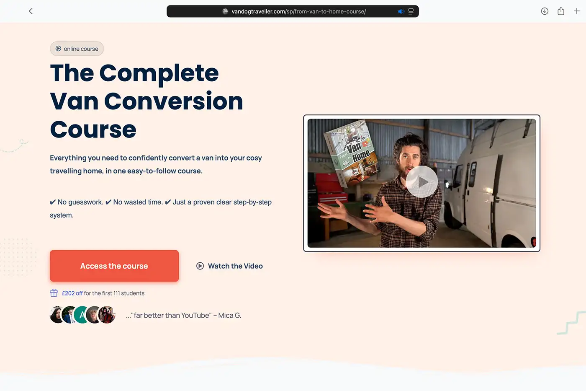Click the 'From Van to Home' book cover
This screenshot has height=391, width=586.
[352, 152]
